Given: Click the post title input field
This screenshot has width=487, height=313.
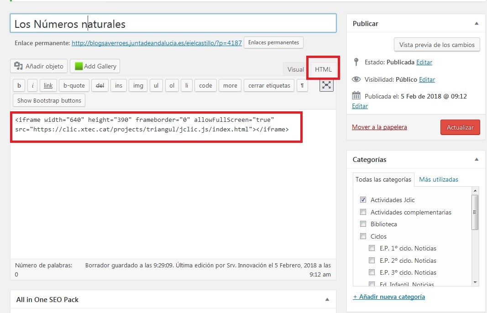Looking at the screenshot, I should pyautogui.click(x=173, y=23).
